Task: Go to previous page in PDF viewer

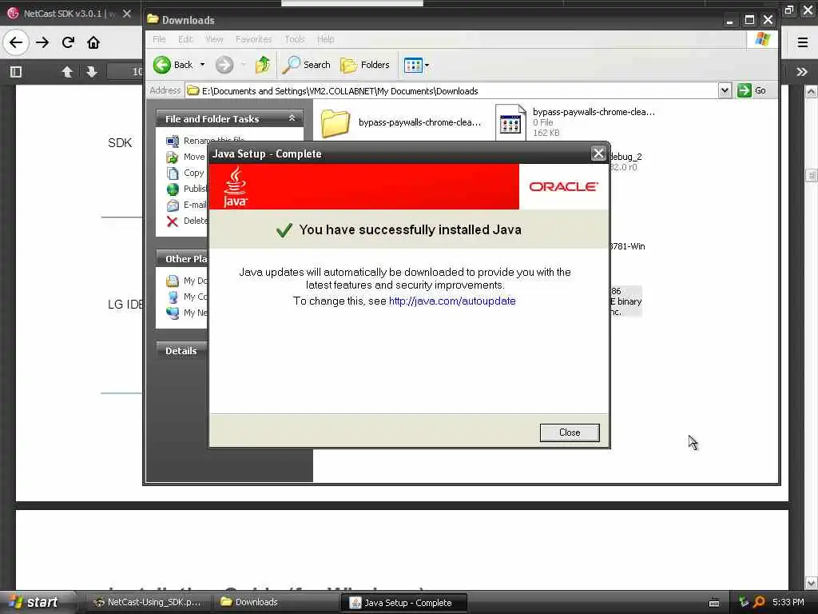Action: [67, 71]
